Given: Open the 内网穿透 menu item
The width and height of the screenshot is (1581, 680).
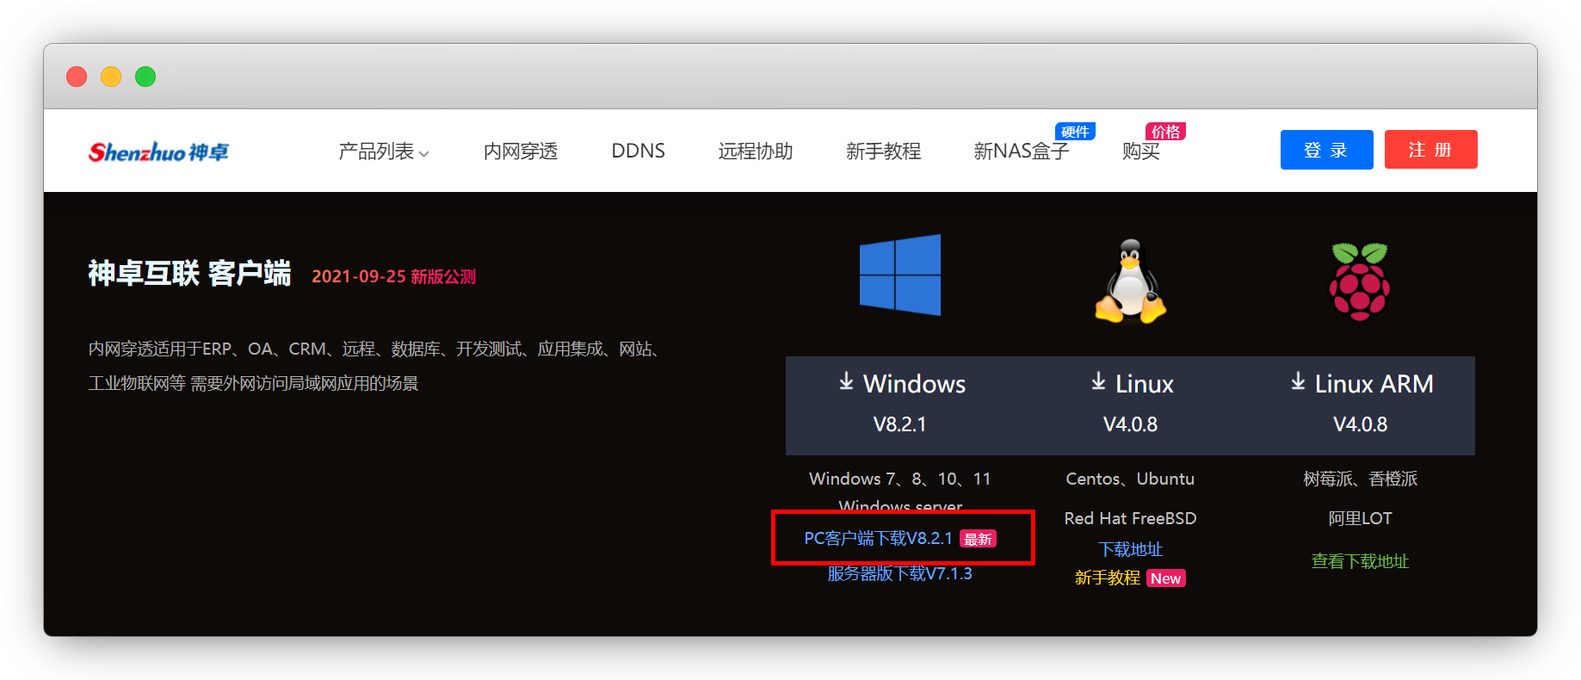Looking at the screenshot, I should tap(520, 151).
